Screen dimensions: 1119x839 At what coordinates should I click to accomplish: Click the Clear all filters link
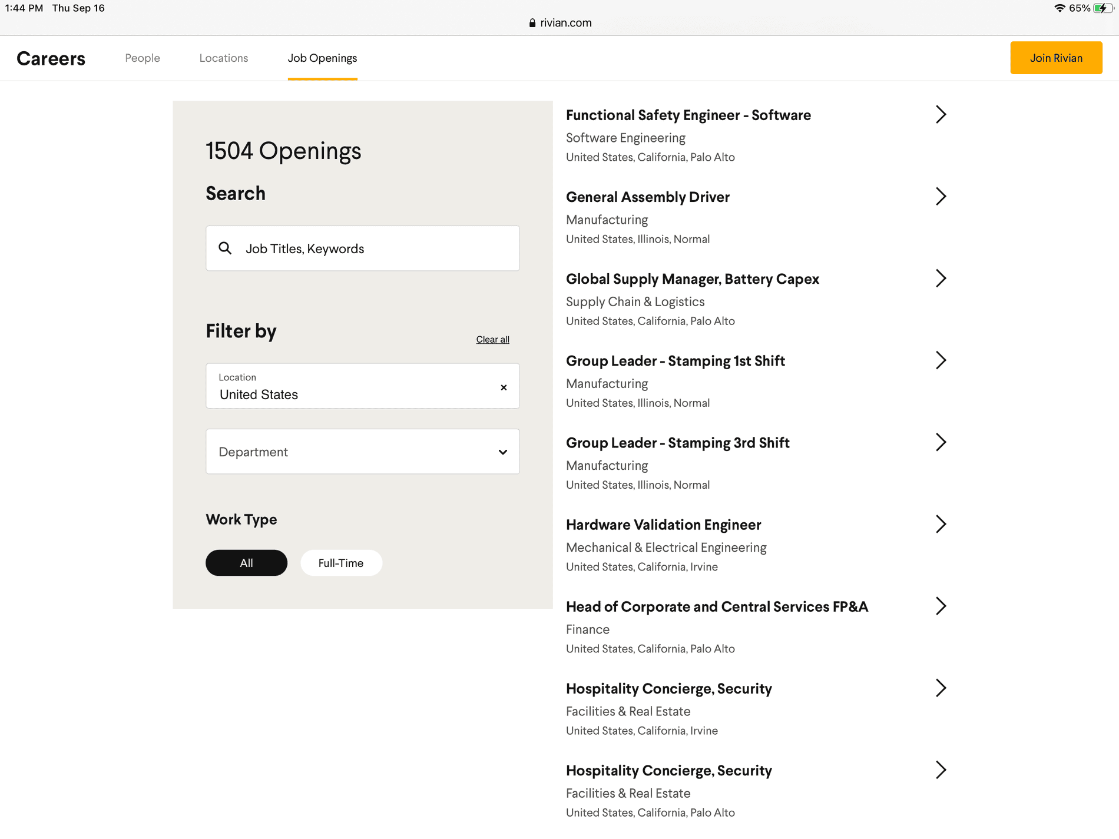pyautogui.click(x=493, y=339)
